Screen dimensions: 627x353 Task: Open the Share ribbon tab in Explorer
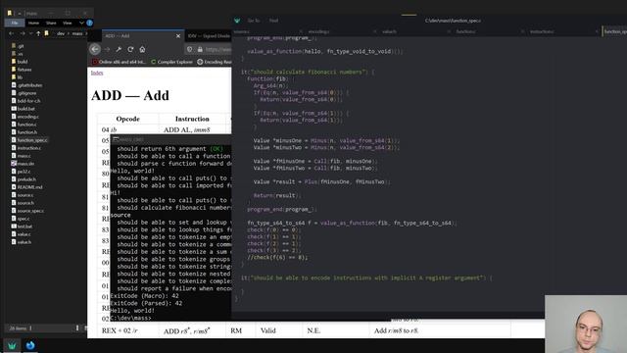(51, 23)
